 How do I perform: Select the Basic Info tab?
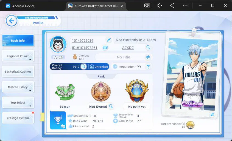pyautogui.click(x=18, y=41)
